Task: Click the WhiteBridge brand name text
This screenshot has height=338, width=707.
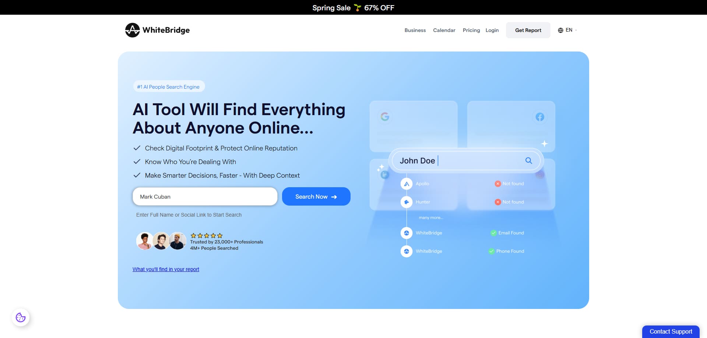Action: pos(166,30)
